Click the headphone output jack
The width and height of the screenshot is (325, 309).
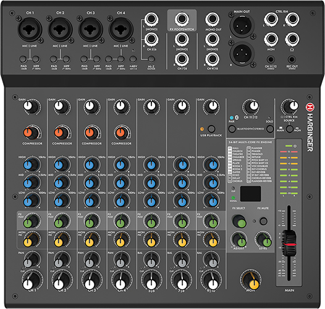292,39
